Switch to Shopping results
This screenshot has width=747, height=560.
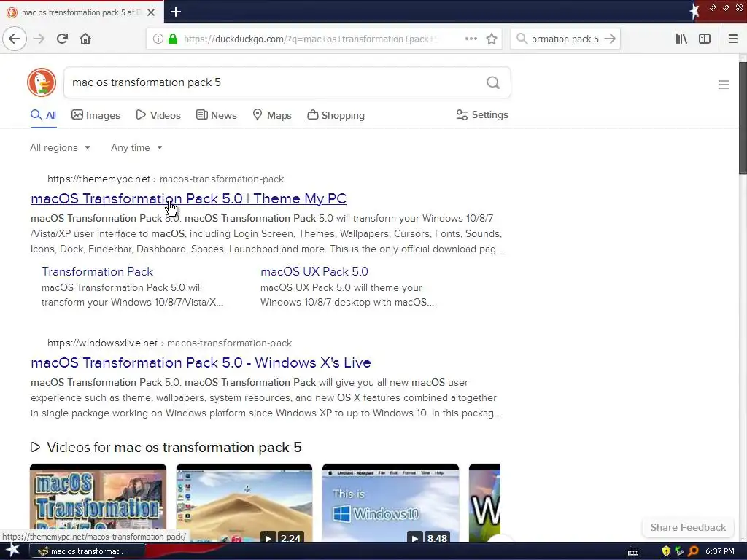point(336,115)
